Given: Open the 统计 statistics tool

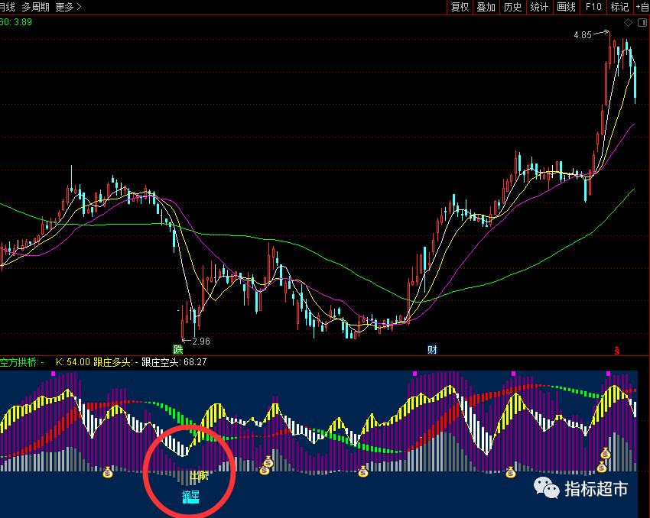Looking at the screenshot, I should click(539, 7).
